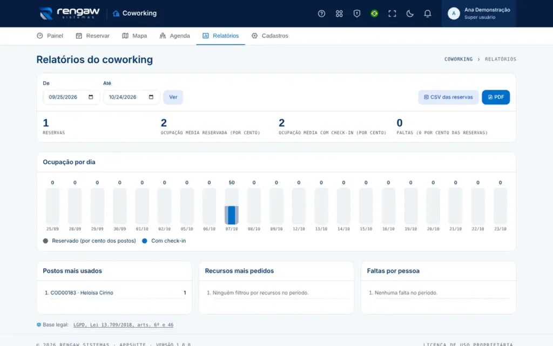Click Ocupação média com check-in stat

pos(332,127)
